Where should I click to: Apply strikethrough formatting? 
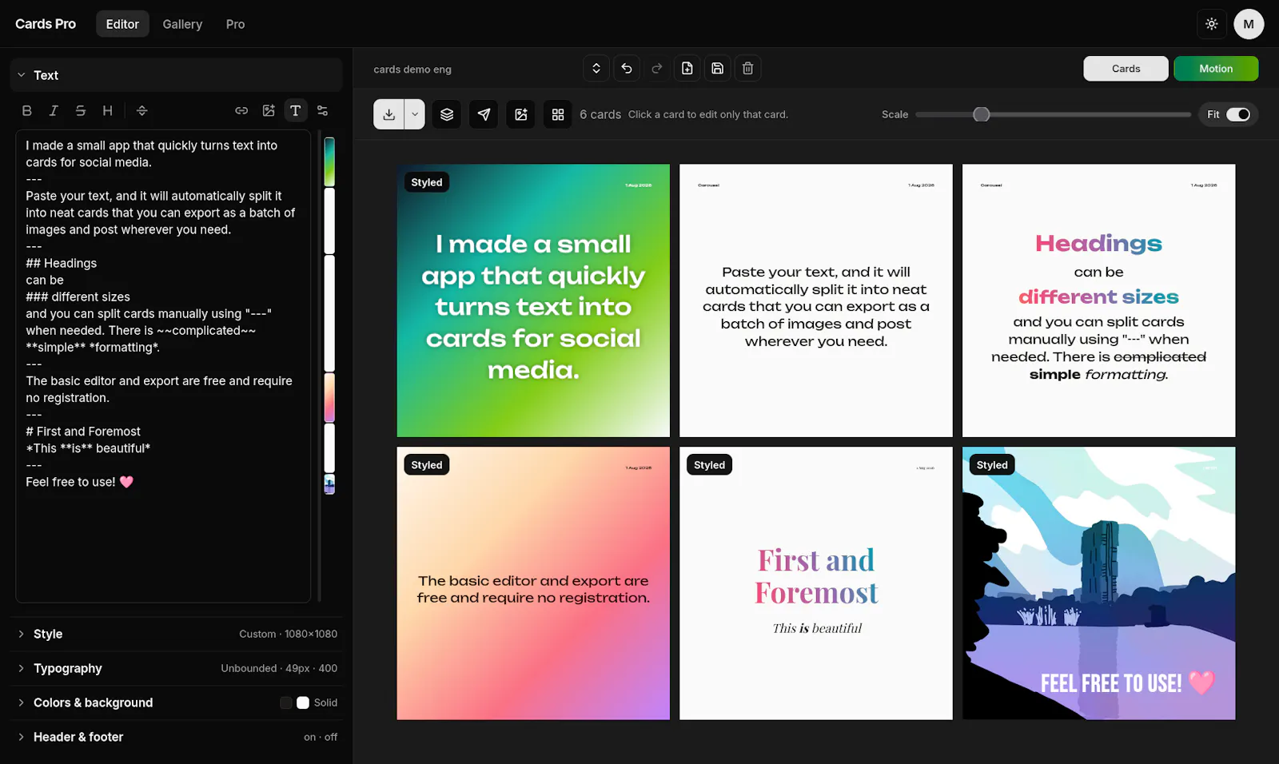pos(81,111)
